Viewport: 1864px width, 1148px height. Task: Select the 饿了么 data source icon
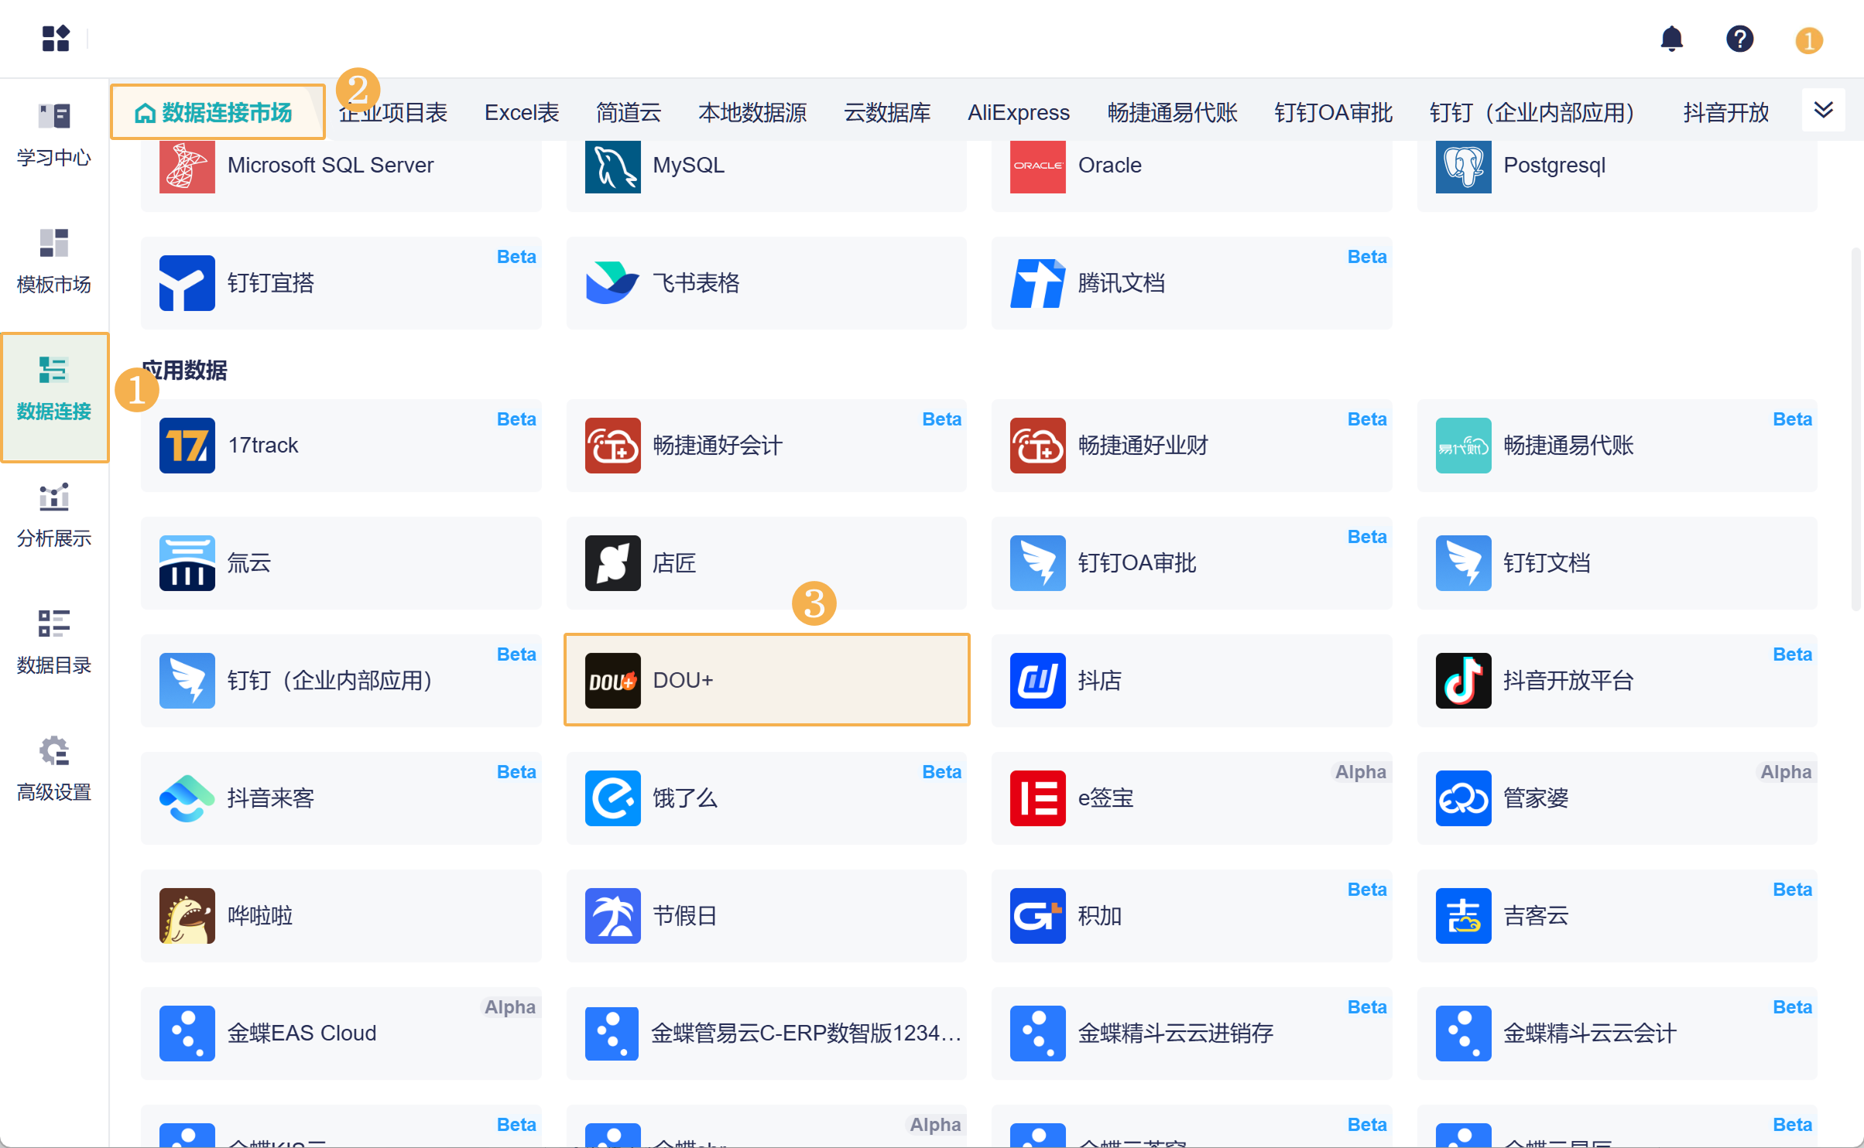point(612,798)
